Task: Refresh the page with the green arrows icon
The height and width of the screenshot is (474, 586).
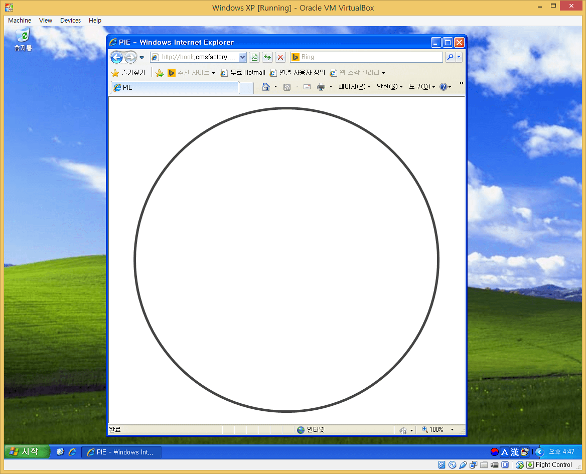Action: pos(267,57)
